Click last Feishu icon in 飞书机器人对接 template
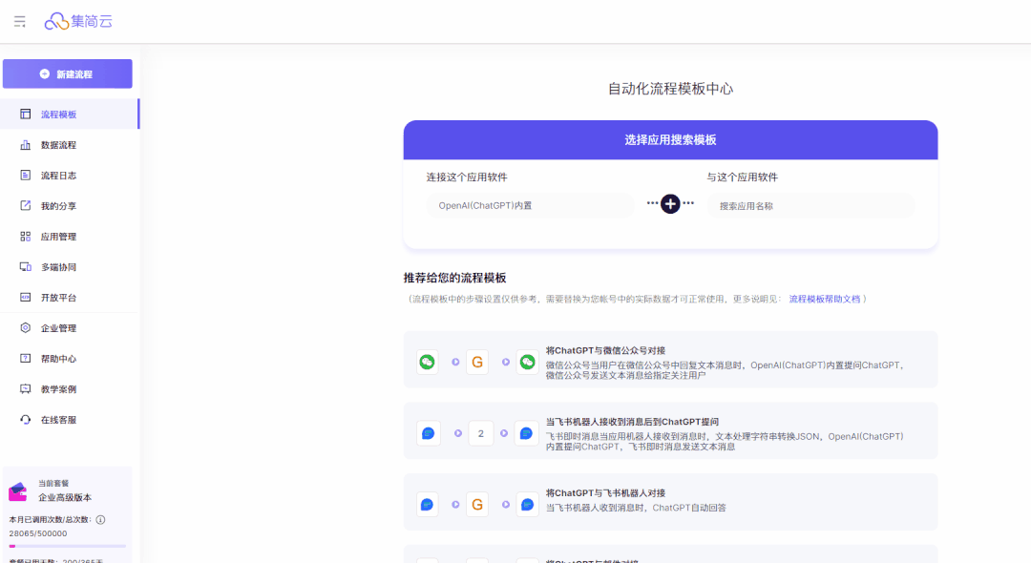This screenshot has width=1031, height=563. [527, 505]
